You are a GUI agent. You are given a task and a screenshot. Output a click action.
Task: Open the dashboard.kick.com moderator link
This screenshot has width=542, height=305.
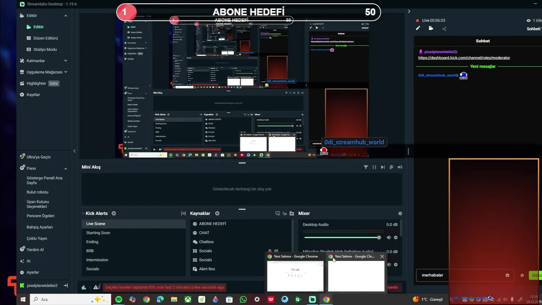[x=464, y=58]
